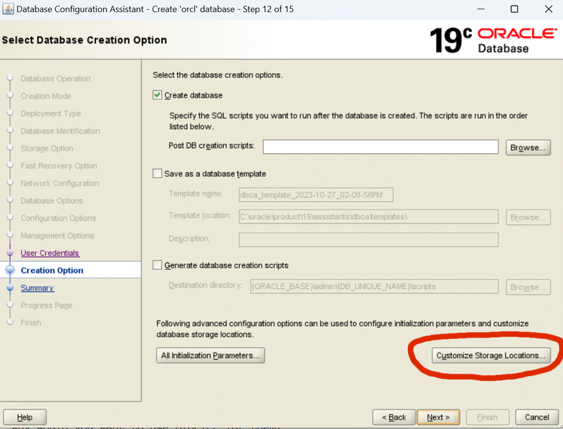Click Customize Storage Locations button
The image size is (563, 429).
point(490,355)
